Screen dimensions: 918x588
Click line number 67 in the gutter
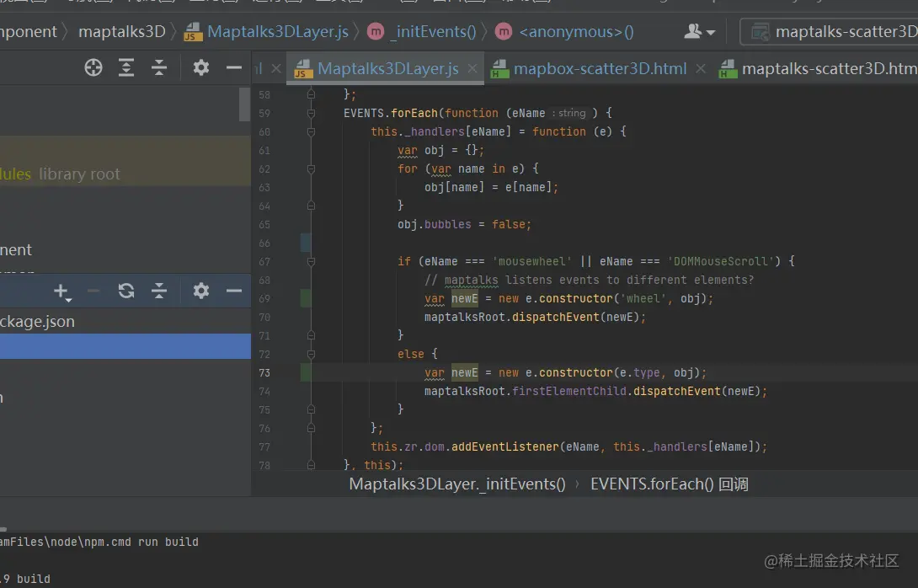(264, 262)
